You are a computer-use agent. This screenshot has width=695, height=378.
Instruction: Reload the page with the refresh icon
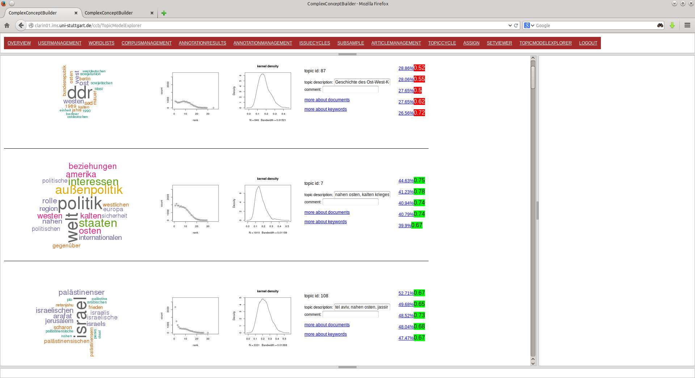click(x=516, y=25)
